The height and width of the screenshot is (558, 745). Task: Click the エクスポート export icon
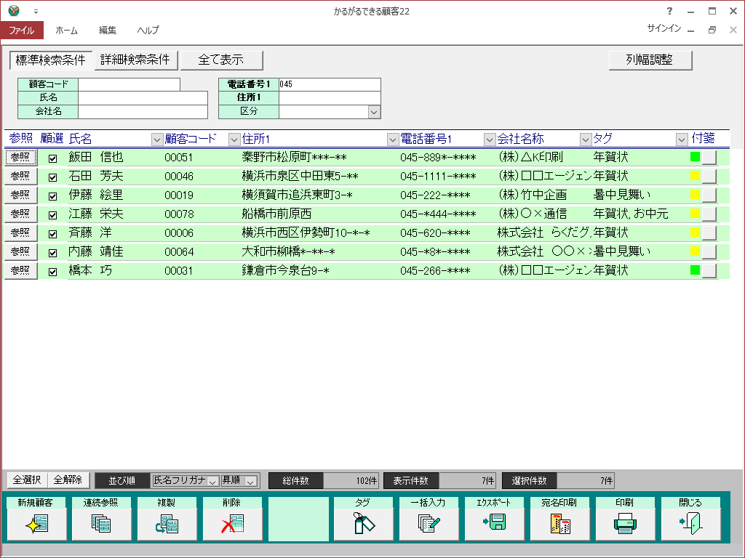coord(495,522)
